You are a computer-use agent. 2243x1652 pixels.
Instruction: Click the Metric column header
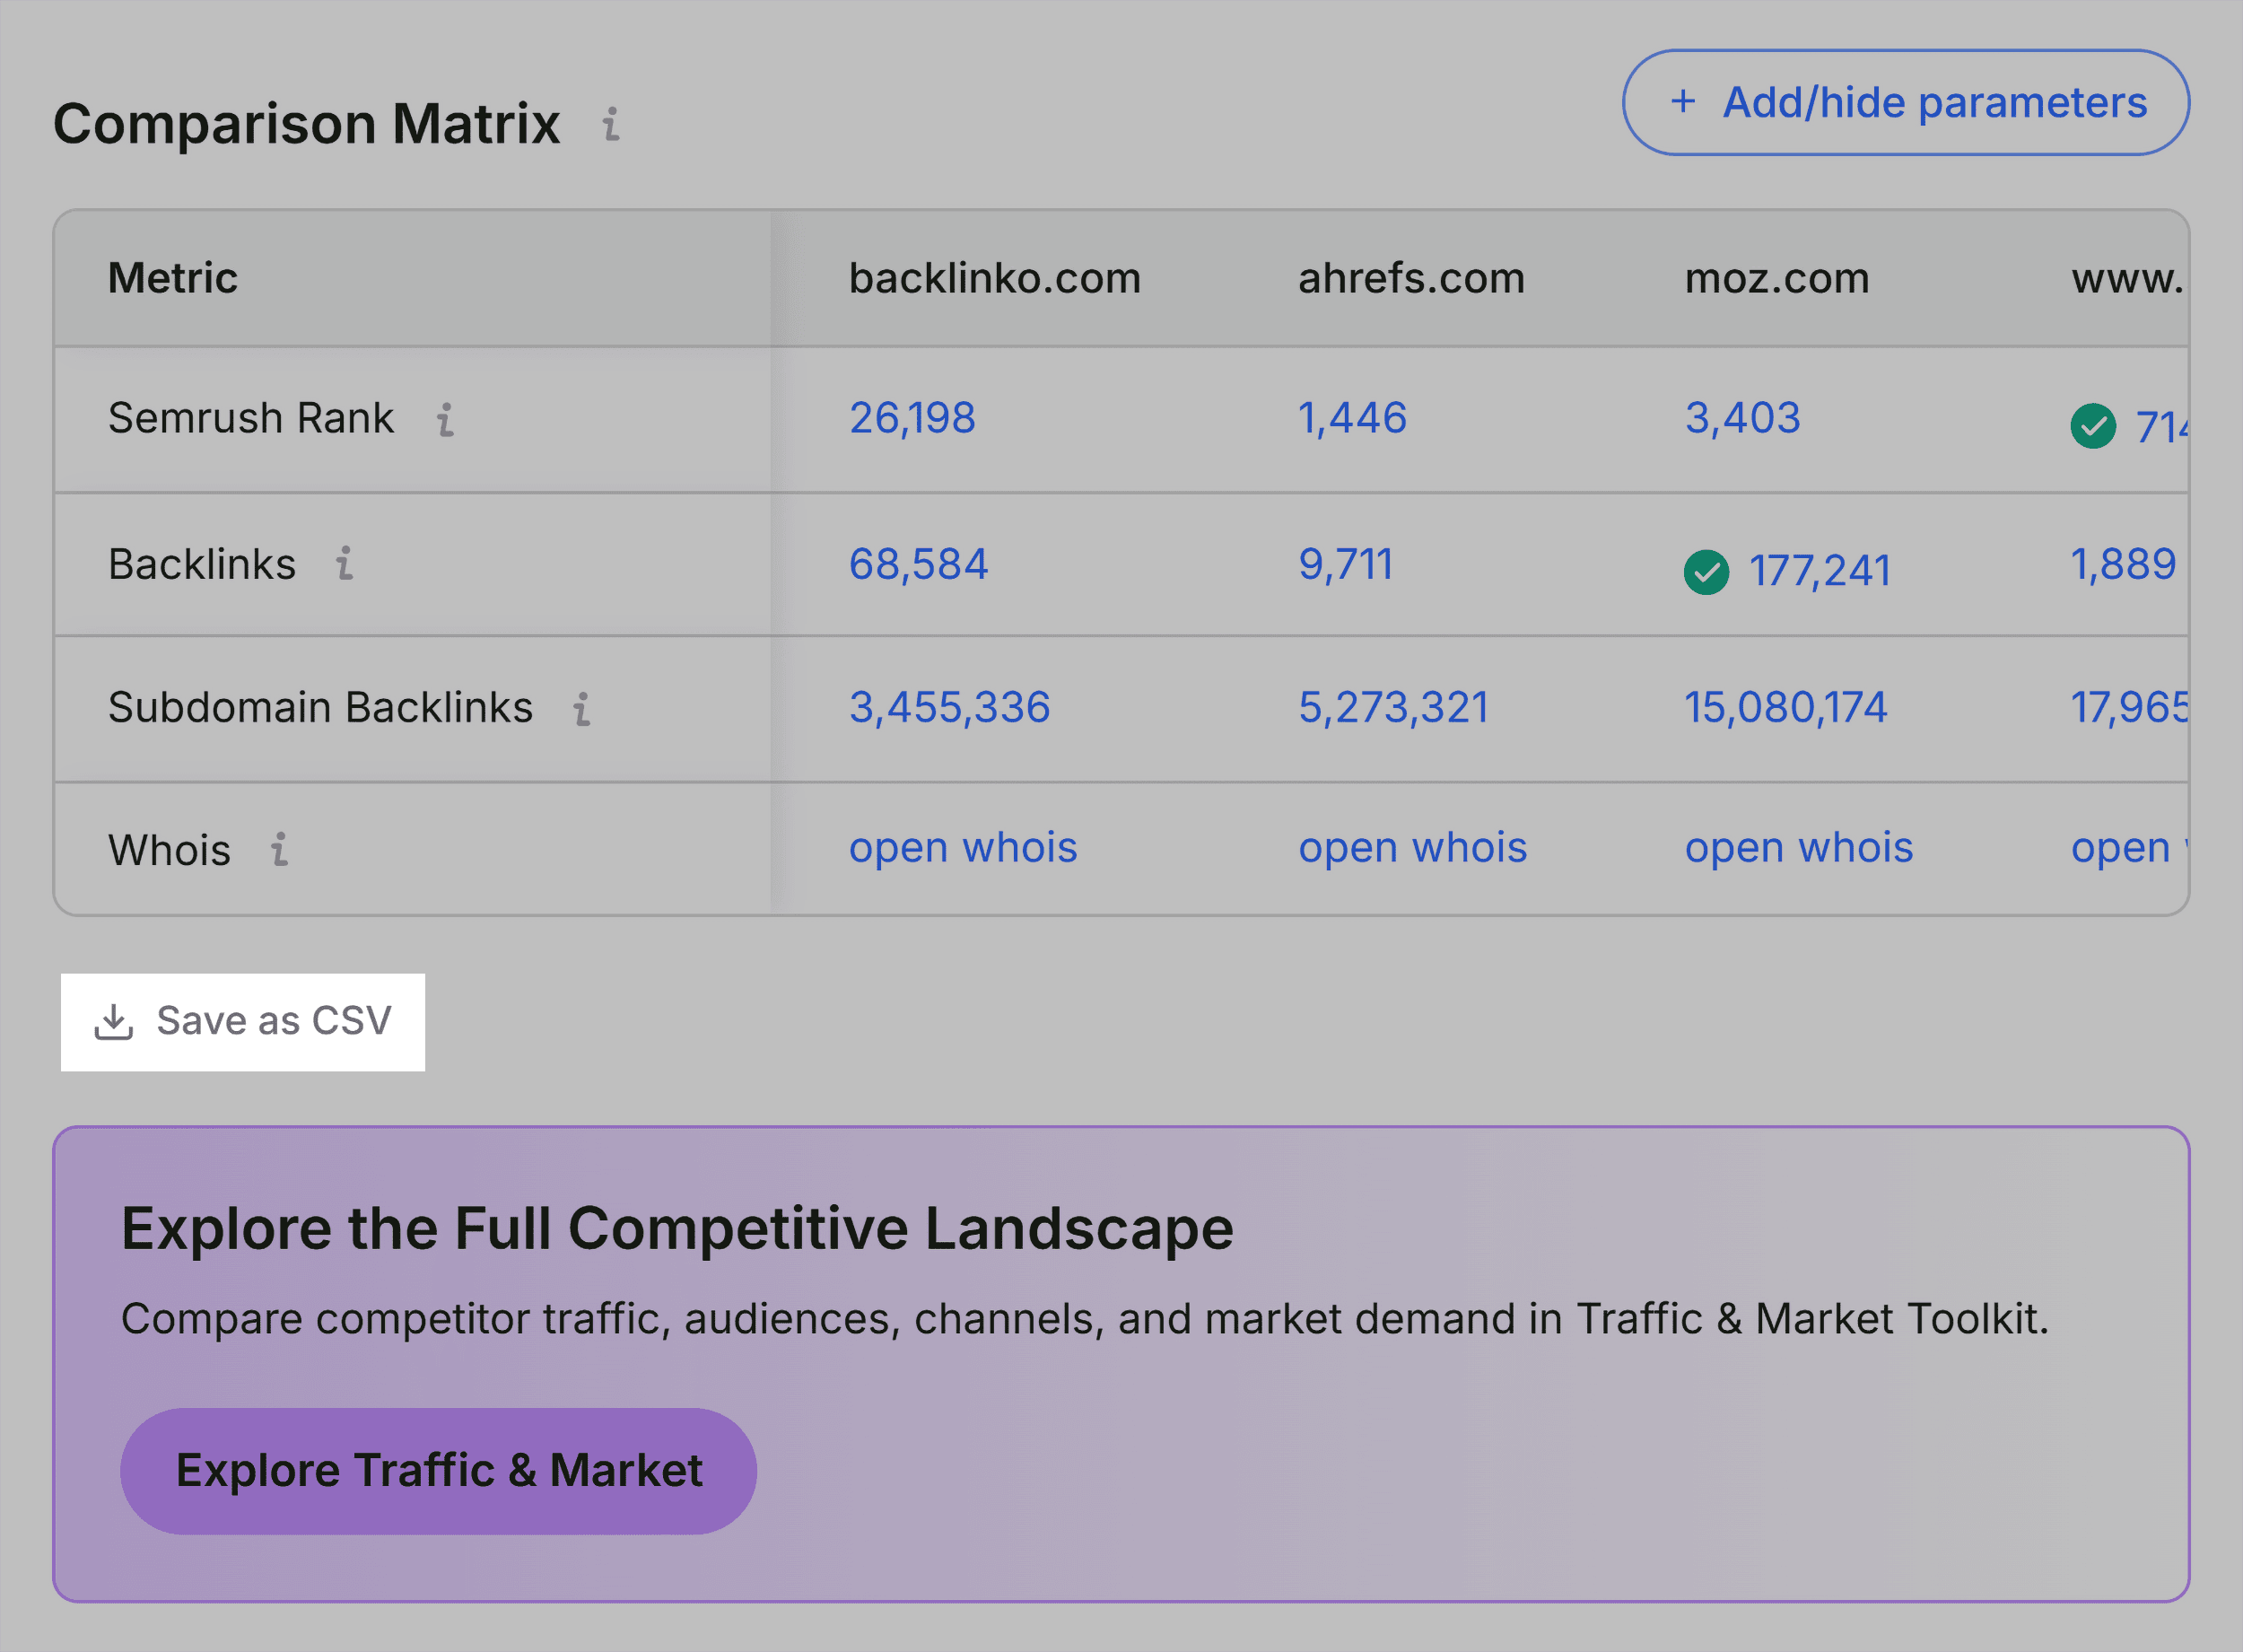point(173,278)
